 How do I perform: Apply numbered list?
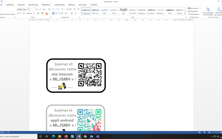(58, 9)
